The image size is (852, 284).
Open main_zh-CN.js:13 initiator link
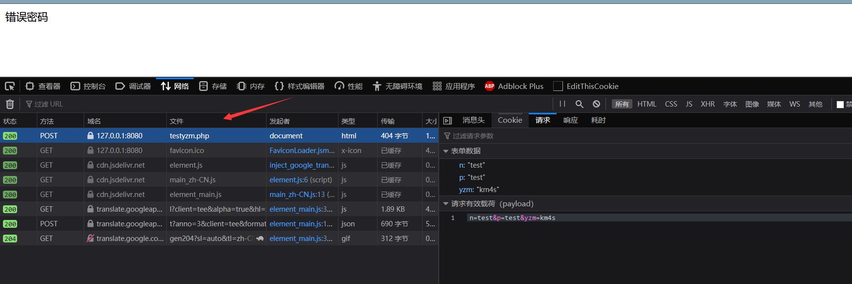(297, 195)
